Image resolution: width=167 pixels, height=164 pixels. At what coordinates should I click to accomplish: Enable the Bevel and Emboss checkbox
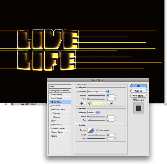pos(51,110)
